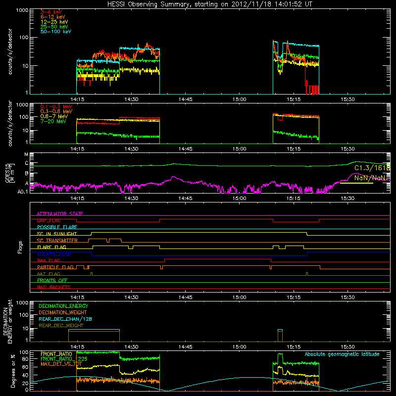396x396 pixels.
Task: Select the 6-12 keV legend label
Action: click(x=53, y=17)
